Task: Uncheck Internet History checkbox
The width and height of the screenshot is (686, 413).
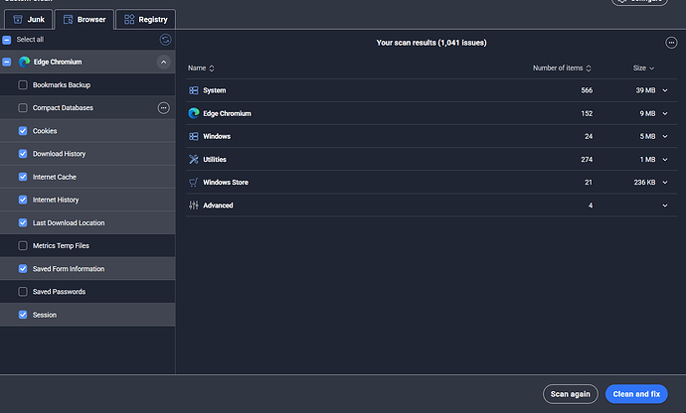Action: coord(23,200)
